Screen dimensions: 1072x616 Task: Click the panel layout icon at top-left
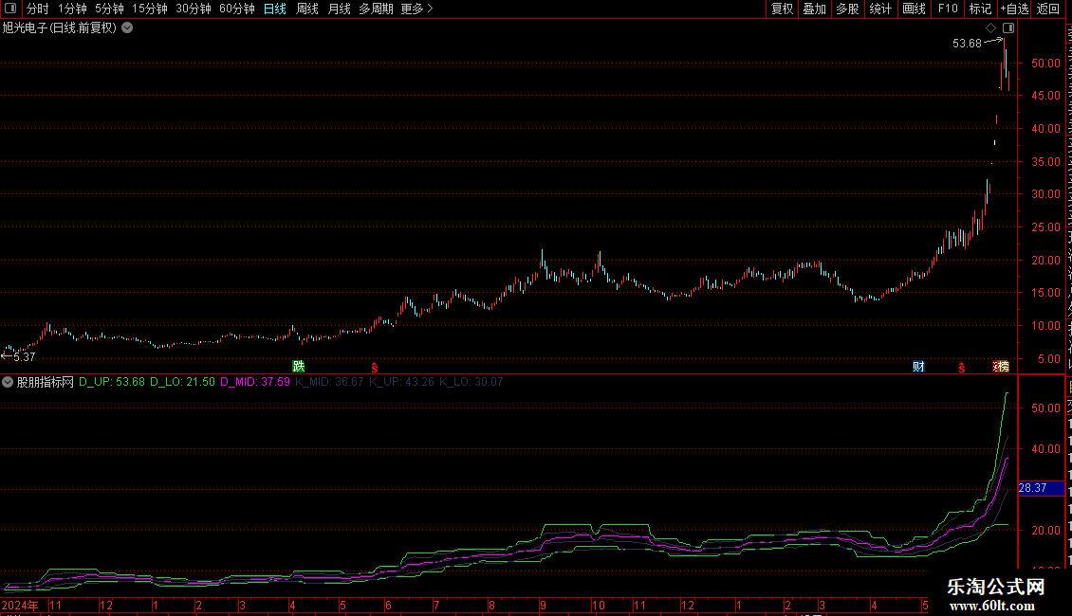(10, 9)
